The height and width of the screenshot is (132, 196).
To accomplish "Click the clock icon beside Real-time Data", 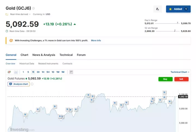I will [7, 31].
